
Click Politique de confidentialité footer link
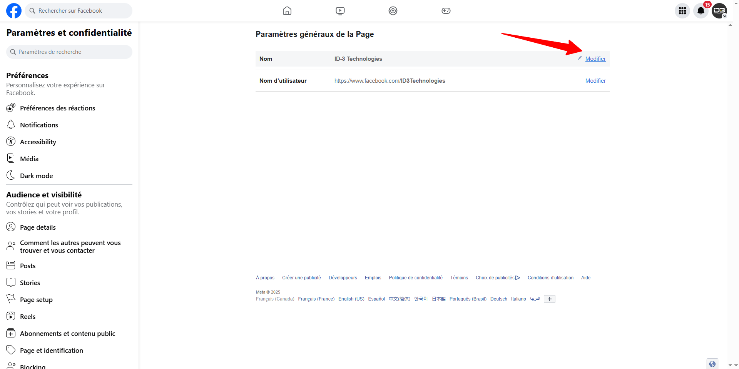[x=416, y=278]
